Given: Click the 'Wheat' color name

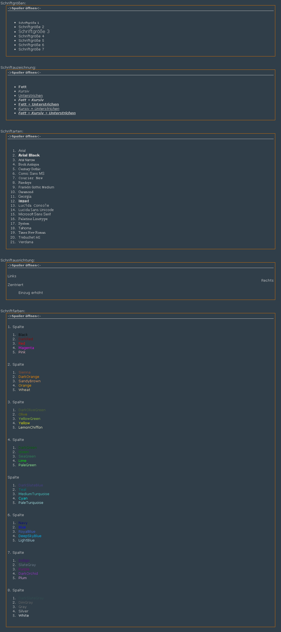Looking at the screenshot, I should 24,390.
